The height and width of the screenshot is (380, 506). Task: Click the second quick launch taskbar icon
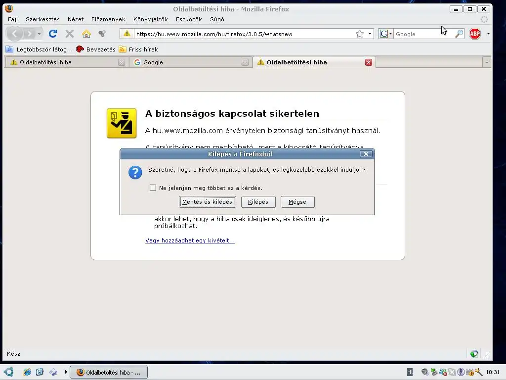click(40, 372)
